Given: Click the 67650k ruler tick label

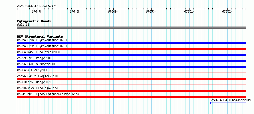Looking at the screenshot, I should point(151,11).
